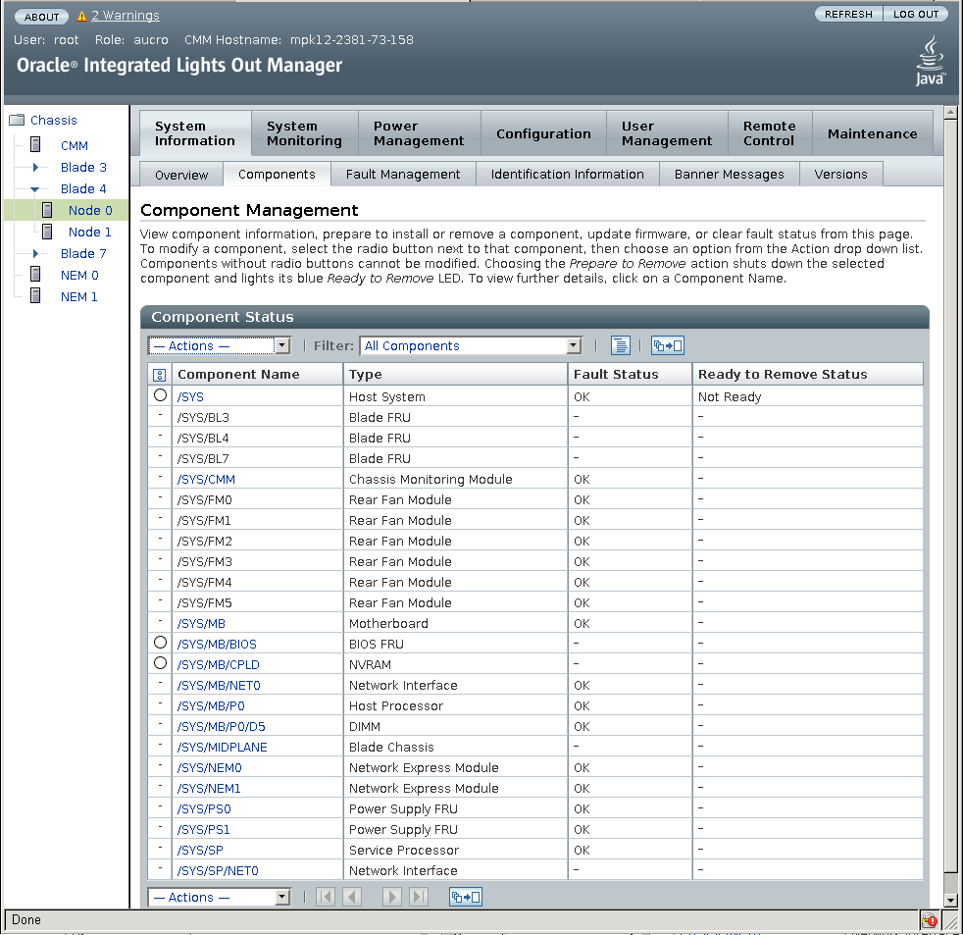This screenshot has width=963, height=935.
Task: Open the /SYS/PS0 component link
Action: [204, 809]
